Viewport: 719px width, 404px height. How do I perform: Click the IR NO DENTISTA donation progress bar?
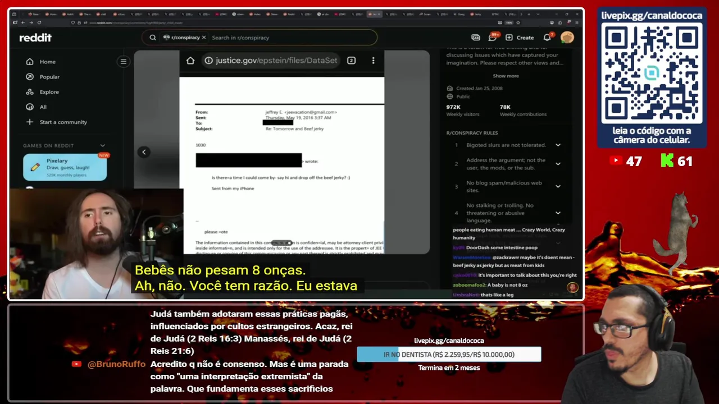point(449,355)
